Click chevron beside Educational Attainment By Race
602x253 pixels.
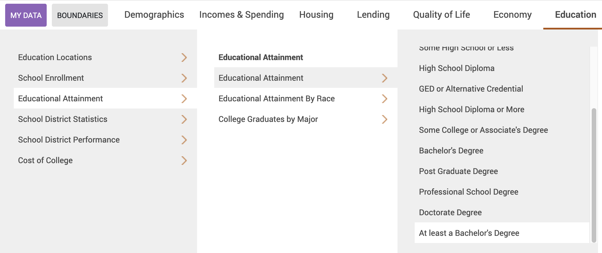[385, 99]
